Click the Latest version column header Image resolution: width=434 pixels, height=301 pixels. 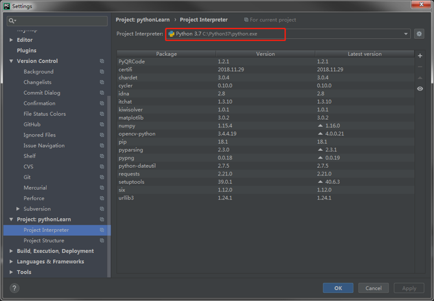tap(364, 54)
